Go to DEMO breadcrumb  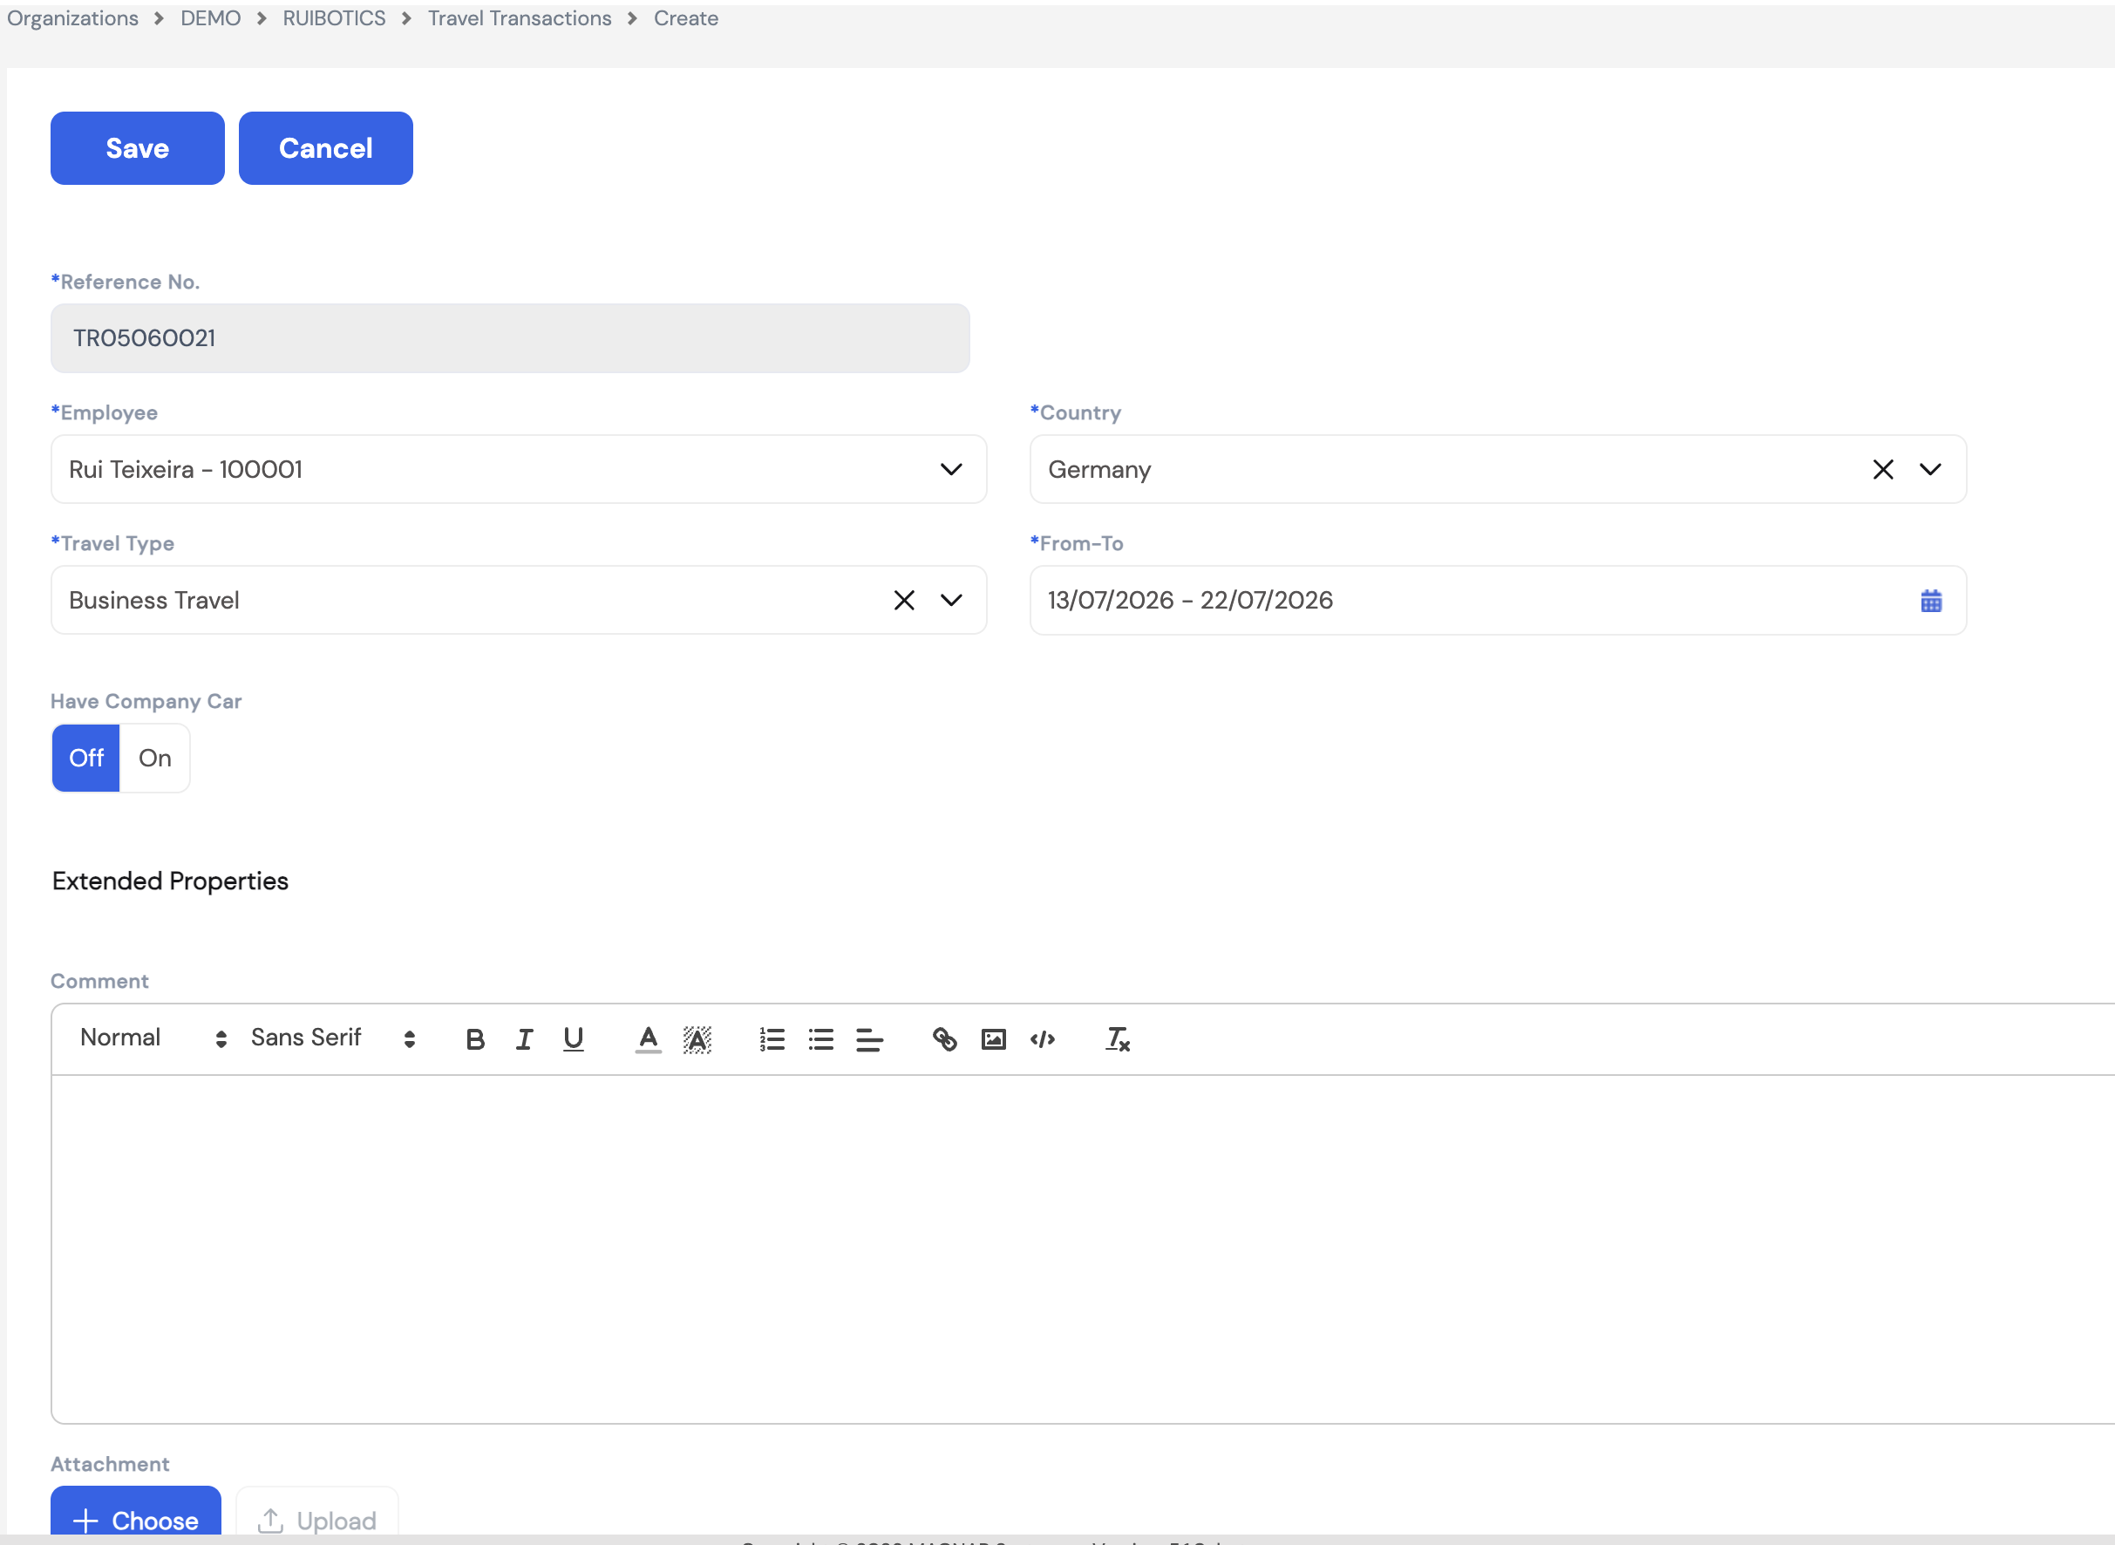pos(210,17)
